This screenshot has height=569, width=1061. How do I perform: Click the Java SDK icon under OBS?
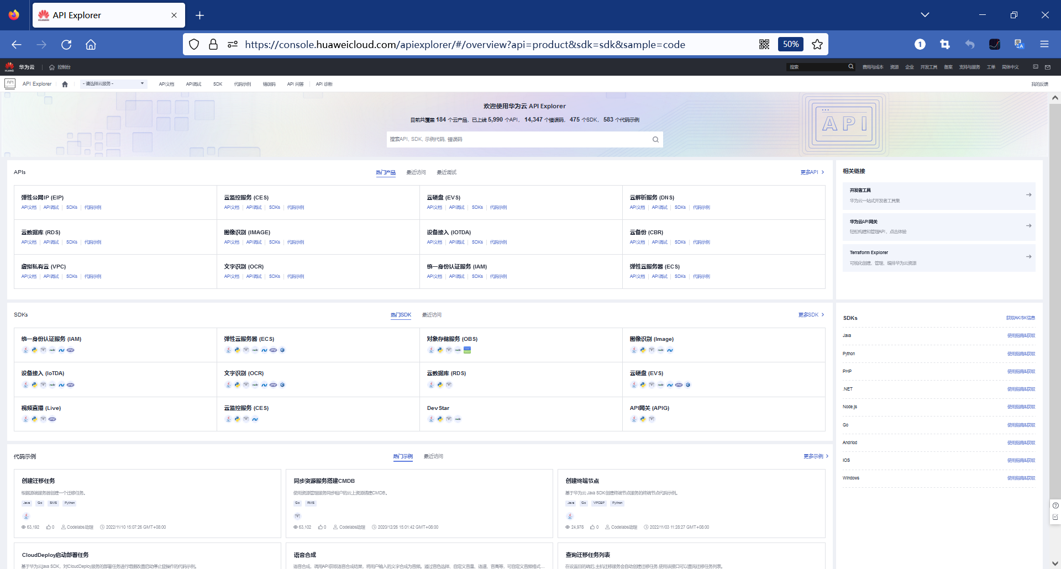click(x=431, y=350)
